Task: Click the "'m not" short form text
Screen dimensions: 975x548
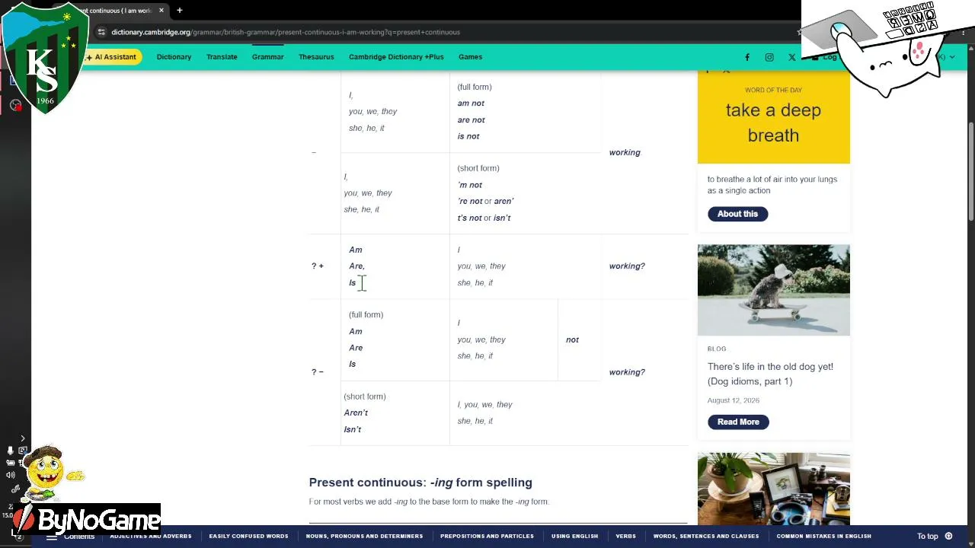Action: click(470, 185)
